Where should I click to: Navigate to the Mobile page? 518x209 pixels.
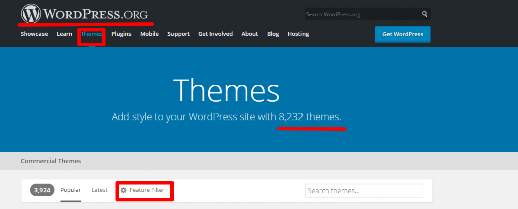(149, 34)
